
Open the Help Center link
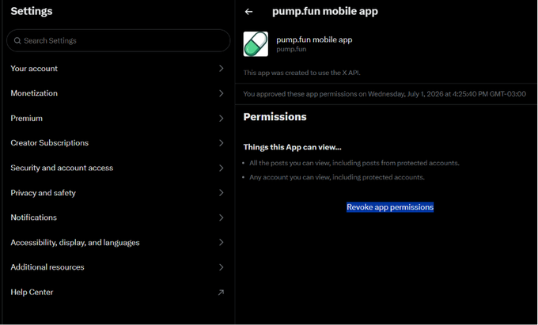118,293
